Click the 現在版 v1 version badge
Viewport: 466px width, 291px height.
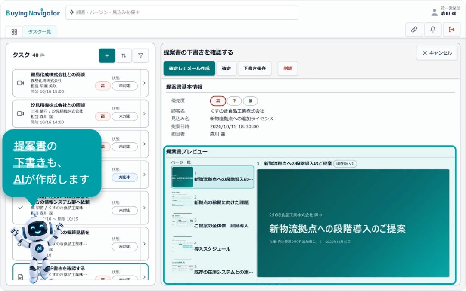(345, 164)
